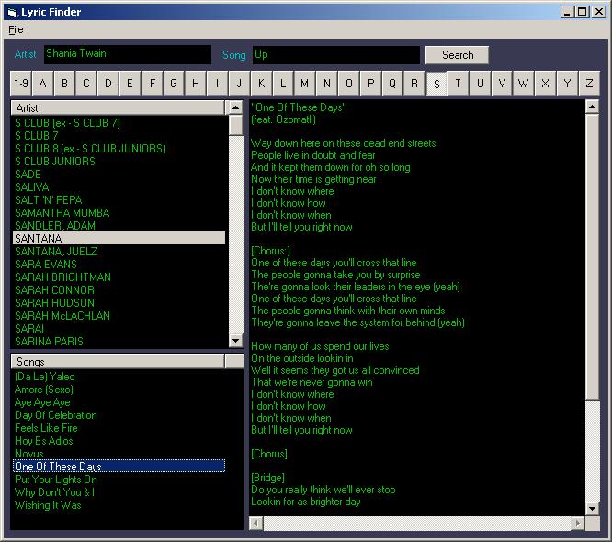Open the File menu
The image size is (612, 542).
click(x=16, y=29)
